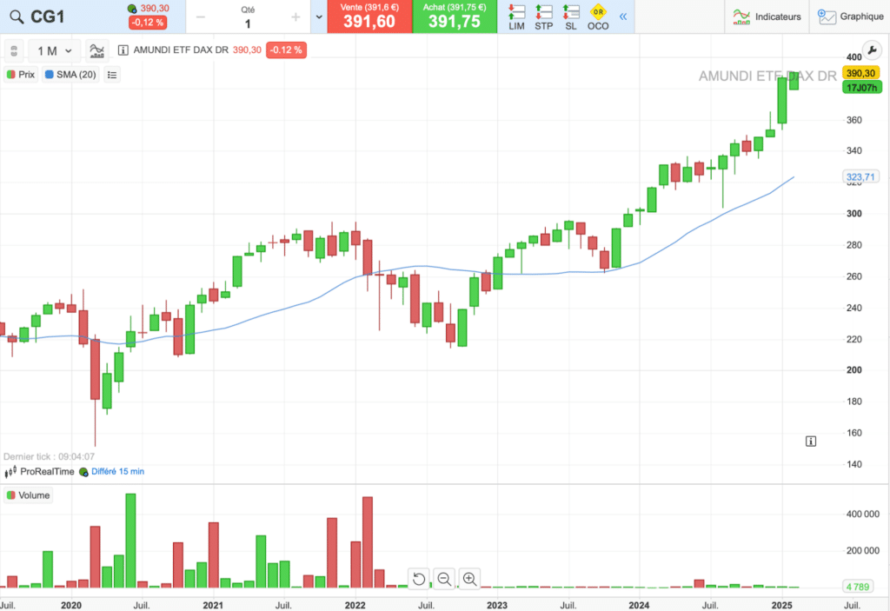Click the green Achat 391,75 buy button
The height and width of the screenshot is (611, 890).
(x=455, y=17)
